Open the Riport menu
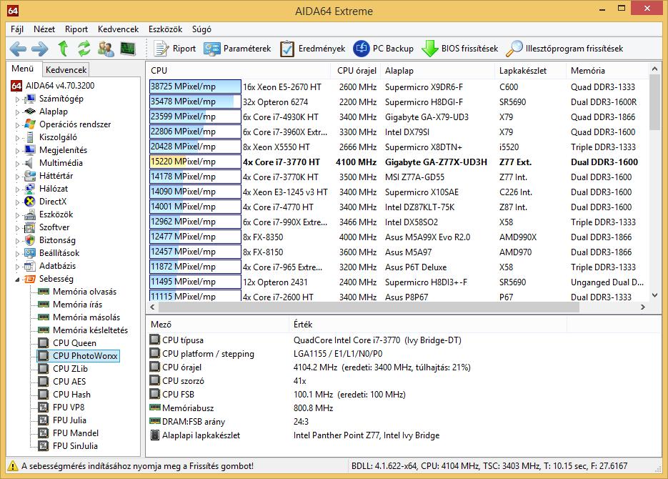668x479 pixels. pyautogui.click(x=76, y=29)
